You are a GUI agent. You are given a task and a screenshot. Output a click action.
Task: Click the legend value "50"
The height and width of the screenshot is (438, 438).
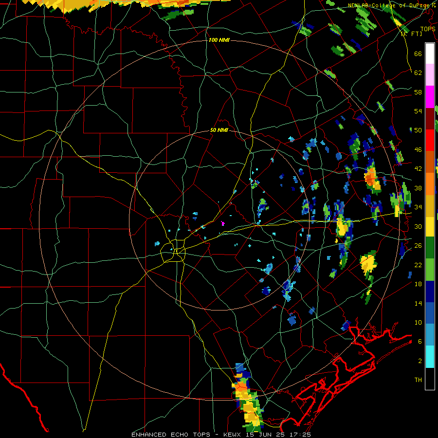tap(418, 130)
